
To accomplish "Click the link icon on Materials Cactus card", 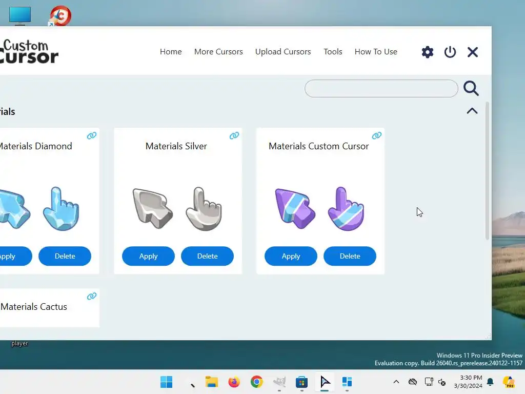I will (92, 296).
